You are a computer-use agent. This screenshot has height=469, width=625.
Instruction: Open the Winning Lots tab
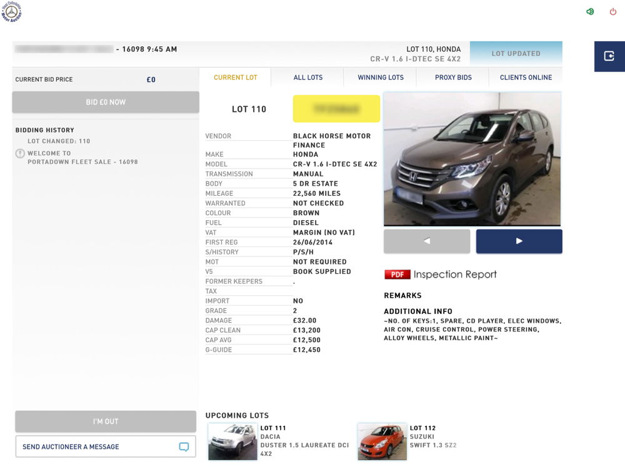point(380,78)
